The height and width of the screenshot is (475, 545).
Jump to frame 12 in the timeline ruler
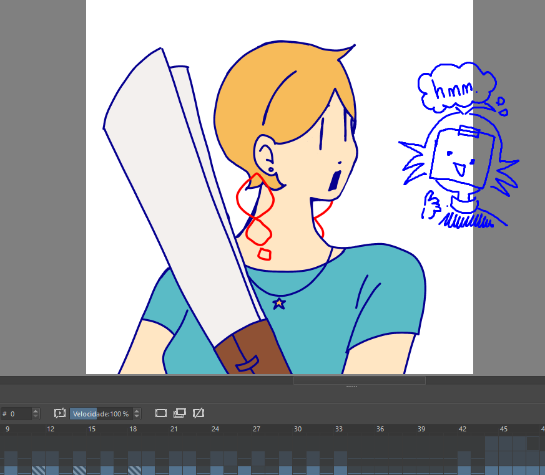click(51, 429)
